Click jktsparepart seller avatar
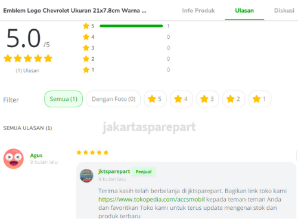This screenshot has width=298, height=223. point(86,176)
